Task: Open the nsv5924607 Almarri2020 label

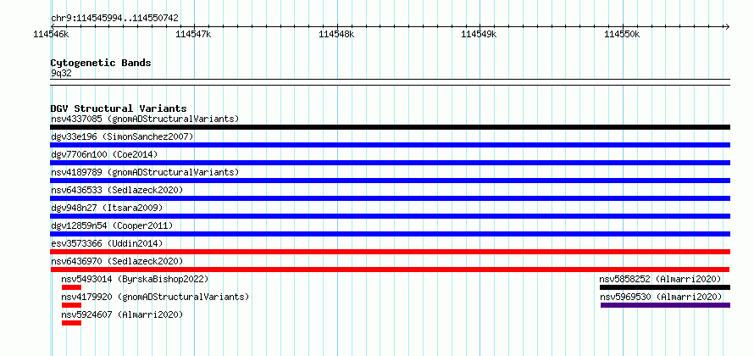Action: coord(122,314)
